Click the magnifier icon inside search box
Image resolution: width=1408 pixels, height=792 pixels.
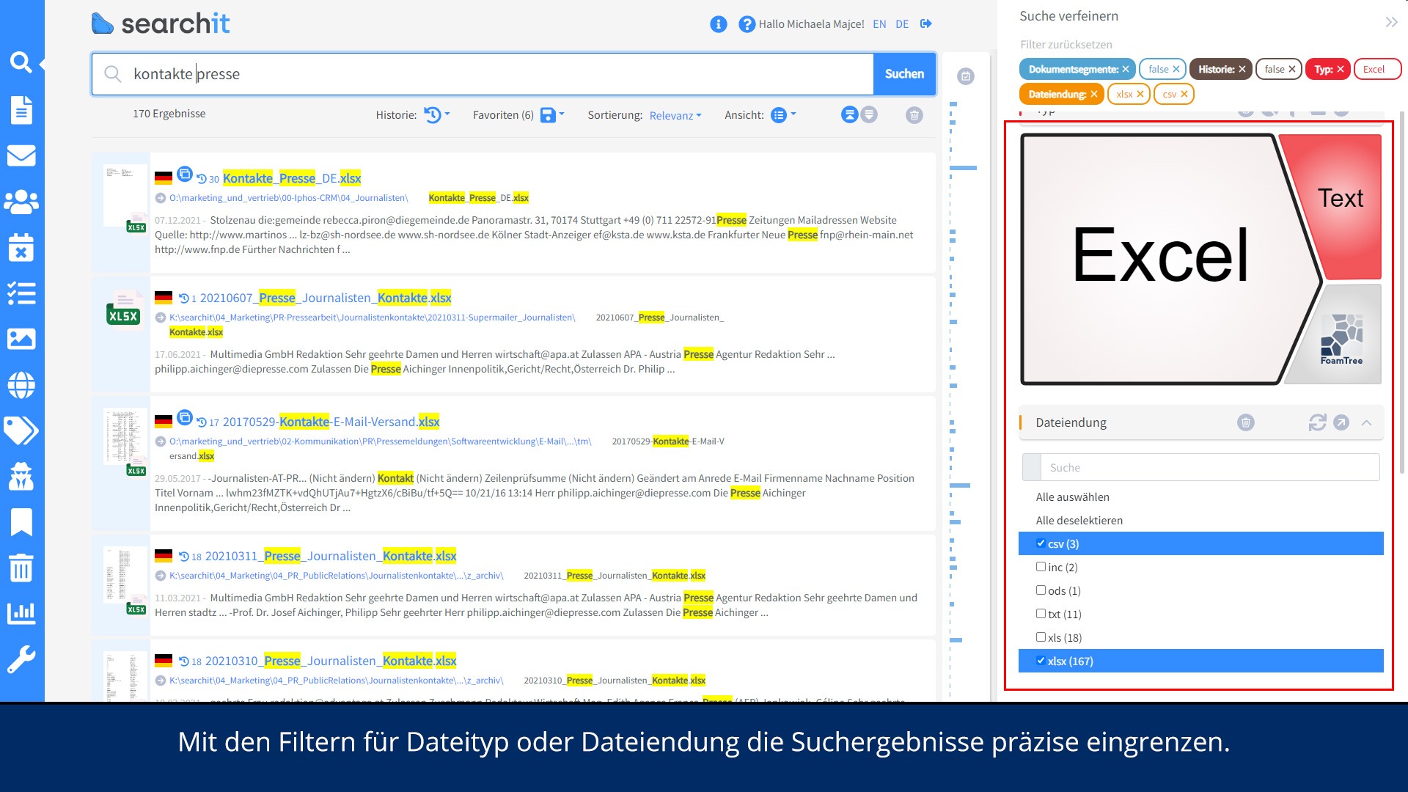click(112, 73)
